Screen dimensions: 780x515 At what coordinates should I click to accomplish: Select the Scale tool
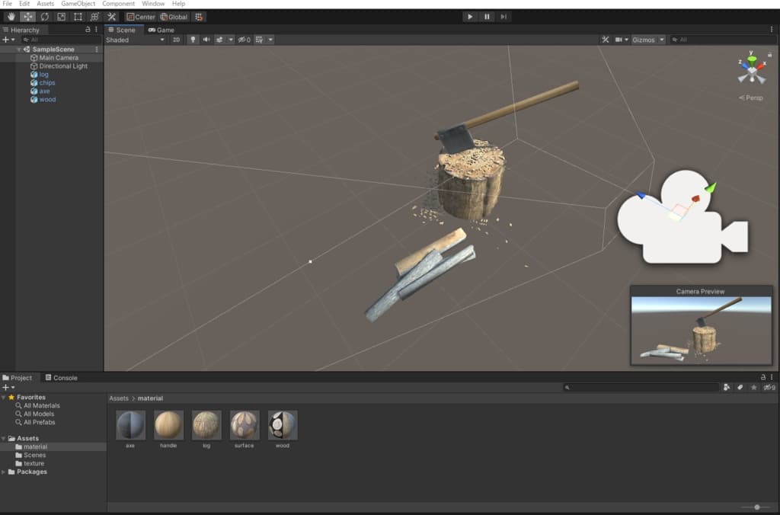click(x=61, y=17)
